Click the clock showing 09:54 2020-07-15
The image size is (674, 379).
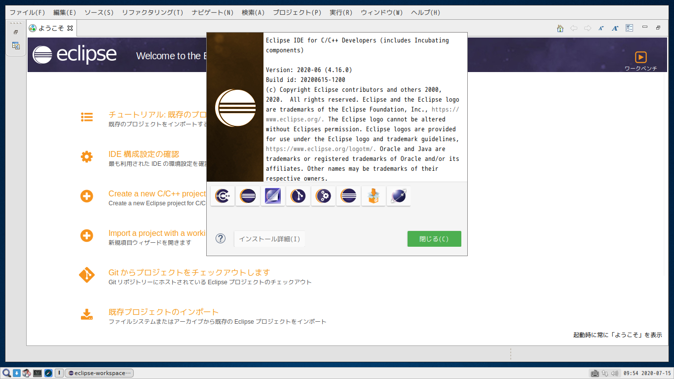(x=647, y=373)
